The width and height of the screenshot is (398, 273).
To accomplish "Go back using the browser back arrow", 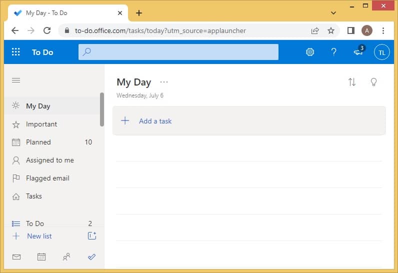I will (x=15, y=30).
